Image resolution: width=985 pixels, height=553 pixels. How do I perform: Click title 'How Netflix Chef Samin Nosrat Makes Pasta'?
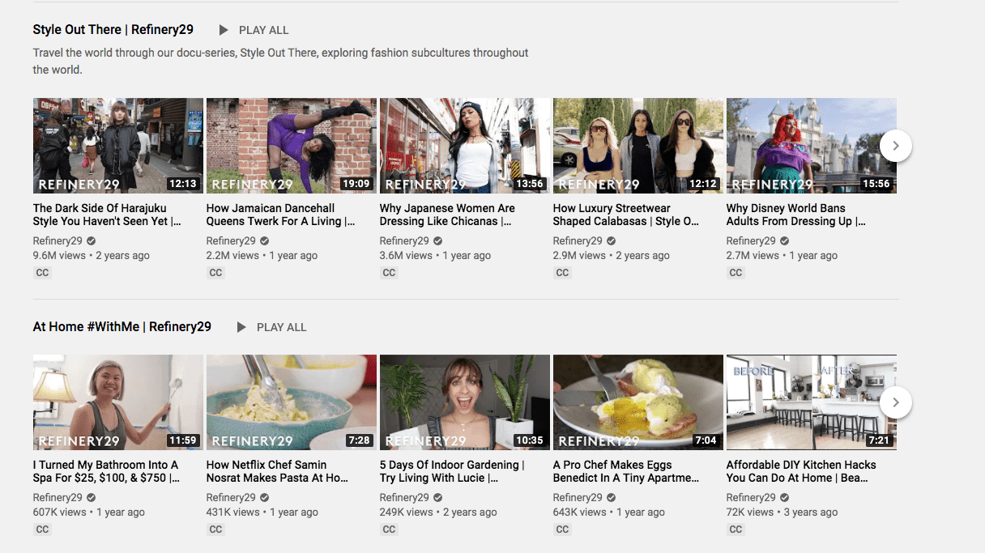click(278, 471)
